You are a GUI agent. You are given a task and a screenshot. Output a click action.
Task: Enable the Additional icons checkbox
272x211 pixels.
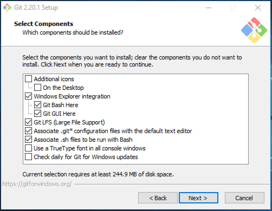[28, 79]
